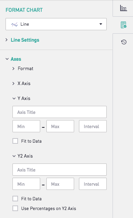The height and width of the screenshot is (218, 133).
Task: Open the version history clock icon
Action: coord(124,42)
